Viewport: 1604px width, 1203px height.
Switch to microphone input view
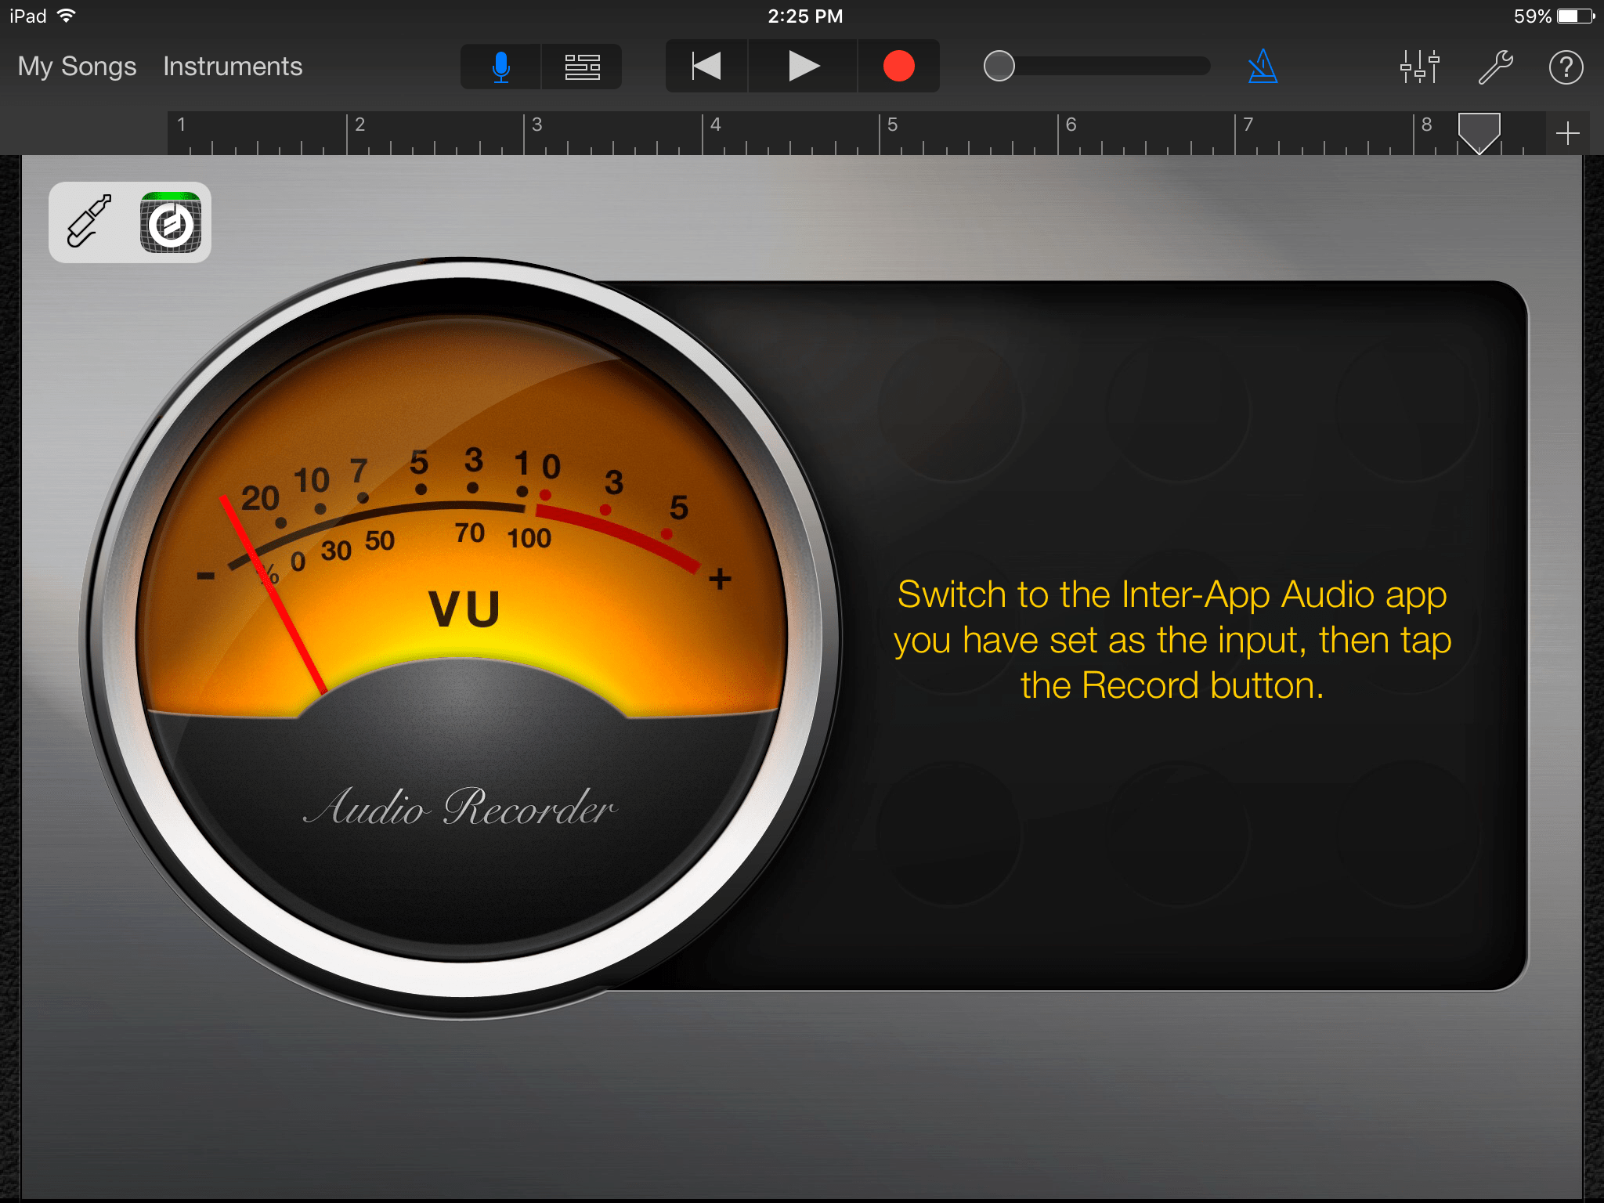[x=500, y=67]
